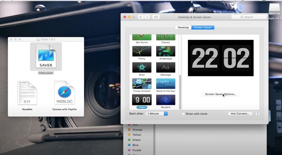Image resolution: width=282 pixels, height=155 pixels.
Task: Open the Fliqlo disk icon on desktop
Action: [x=274, y=10]
